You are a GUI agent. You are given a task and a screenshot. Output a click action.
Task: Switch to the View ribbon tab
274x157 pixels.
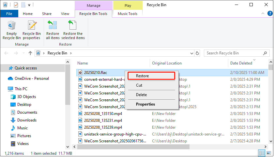click(65, 14)
